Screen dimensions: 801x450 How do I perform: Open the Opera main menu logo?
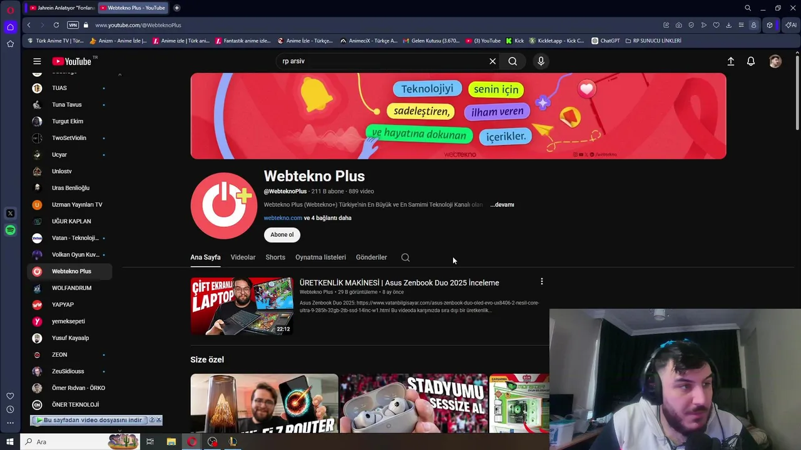10,10
